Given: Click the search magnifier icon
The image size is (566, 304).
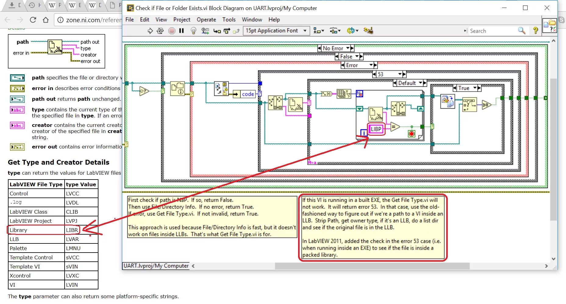Looking at the screenshot, I should click(522, 30).
